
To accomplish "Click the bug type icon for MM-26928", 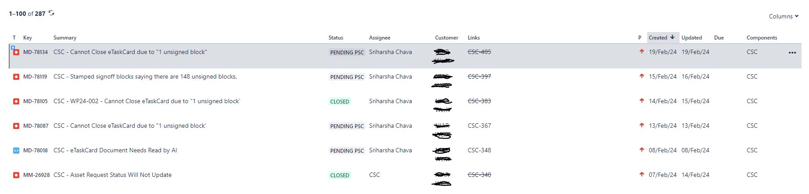I will tap(16, 175).
